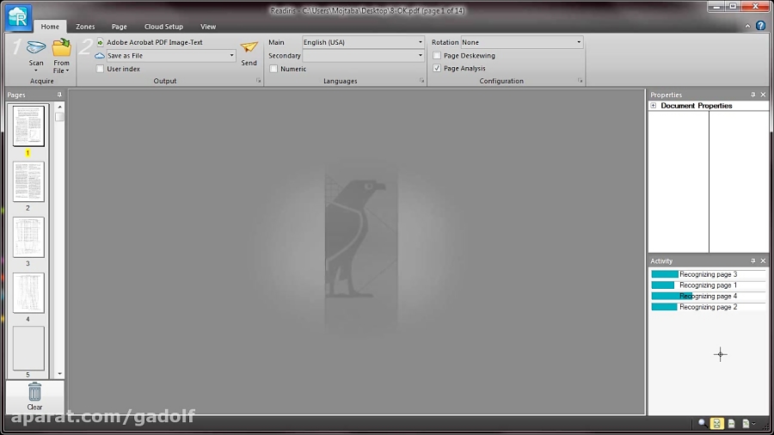The image size is (774, 435).
Task: Click the Pages panel scroll up arrow
Action: pyautogui.click(x=59, y=107)
